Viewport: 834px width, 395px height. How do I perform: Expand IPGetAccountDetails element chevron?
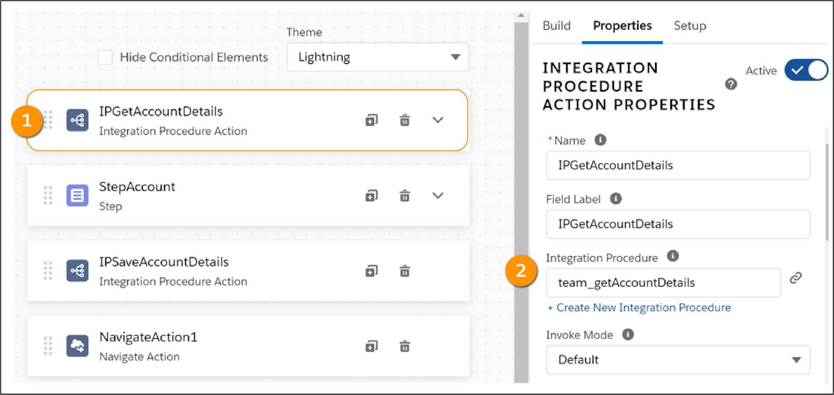pos(438,120)
